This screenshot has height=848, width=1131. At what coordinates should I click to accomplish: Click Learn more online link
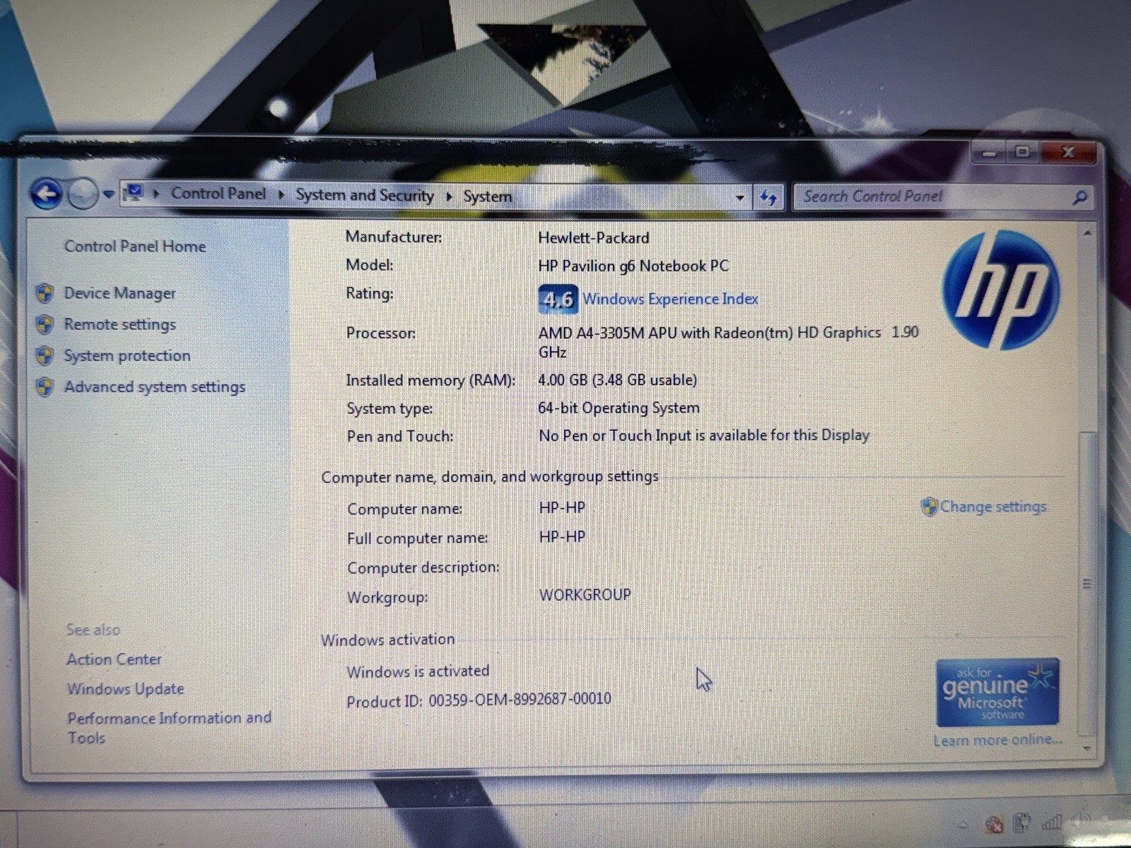[x=997, y=740]
